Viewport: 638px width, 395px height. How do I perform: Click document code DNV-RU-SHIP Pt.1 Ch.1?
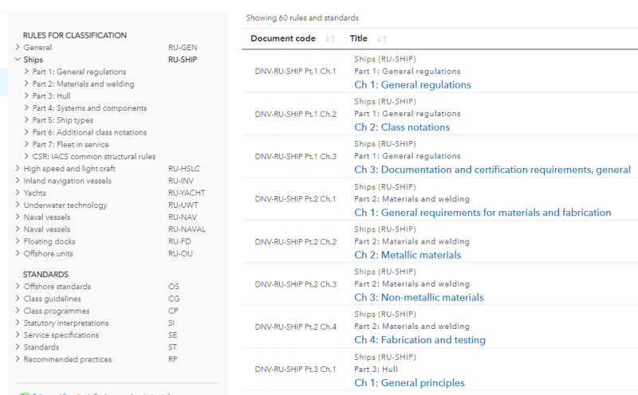coord(295,71)
